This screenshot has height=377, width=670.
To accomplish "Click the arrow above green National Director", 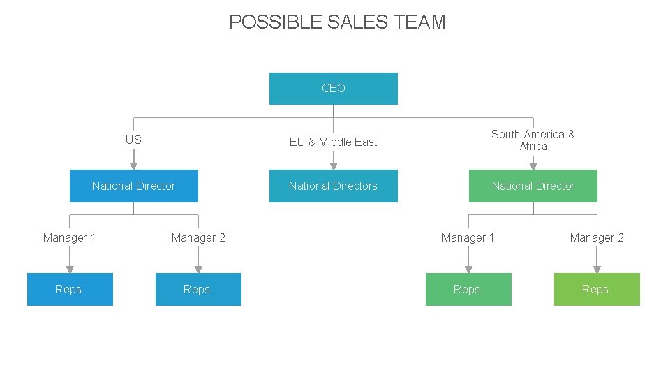I will click(x=533, y=165).
